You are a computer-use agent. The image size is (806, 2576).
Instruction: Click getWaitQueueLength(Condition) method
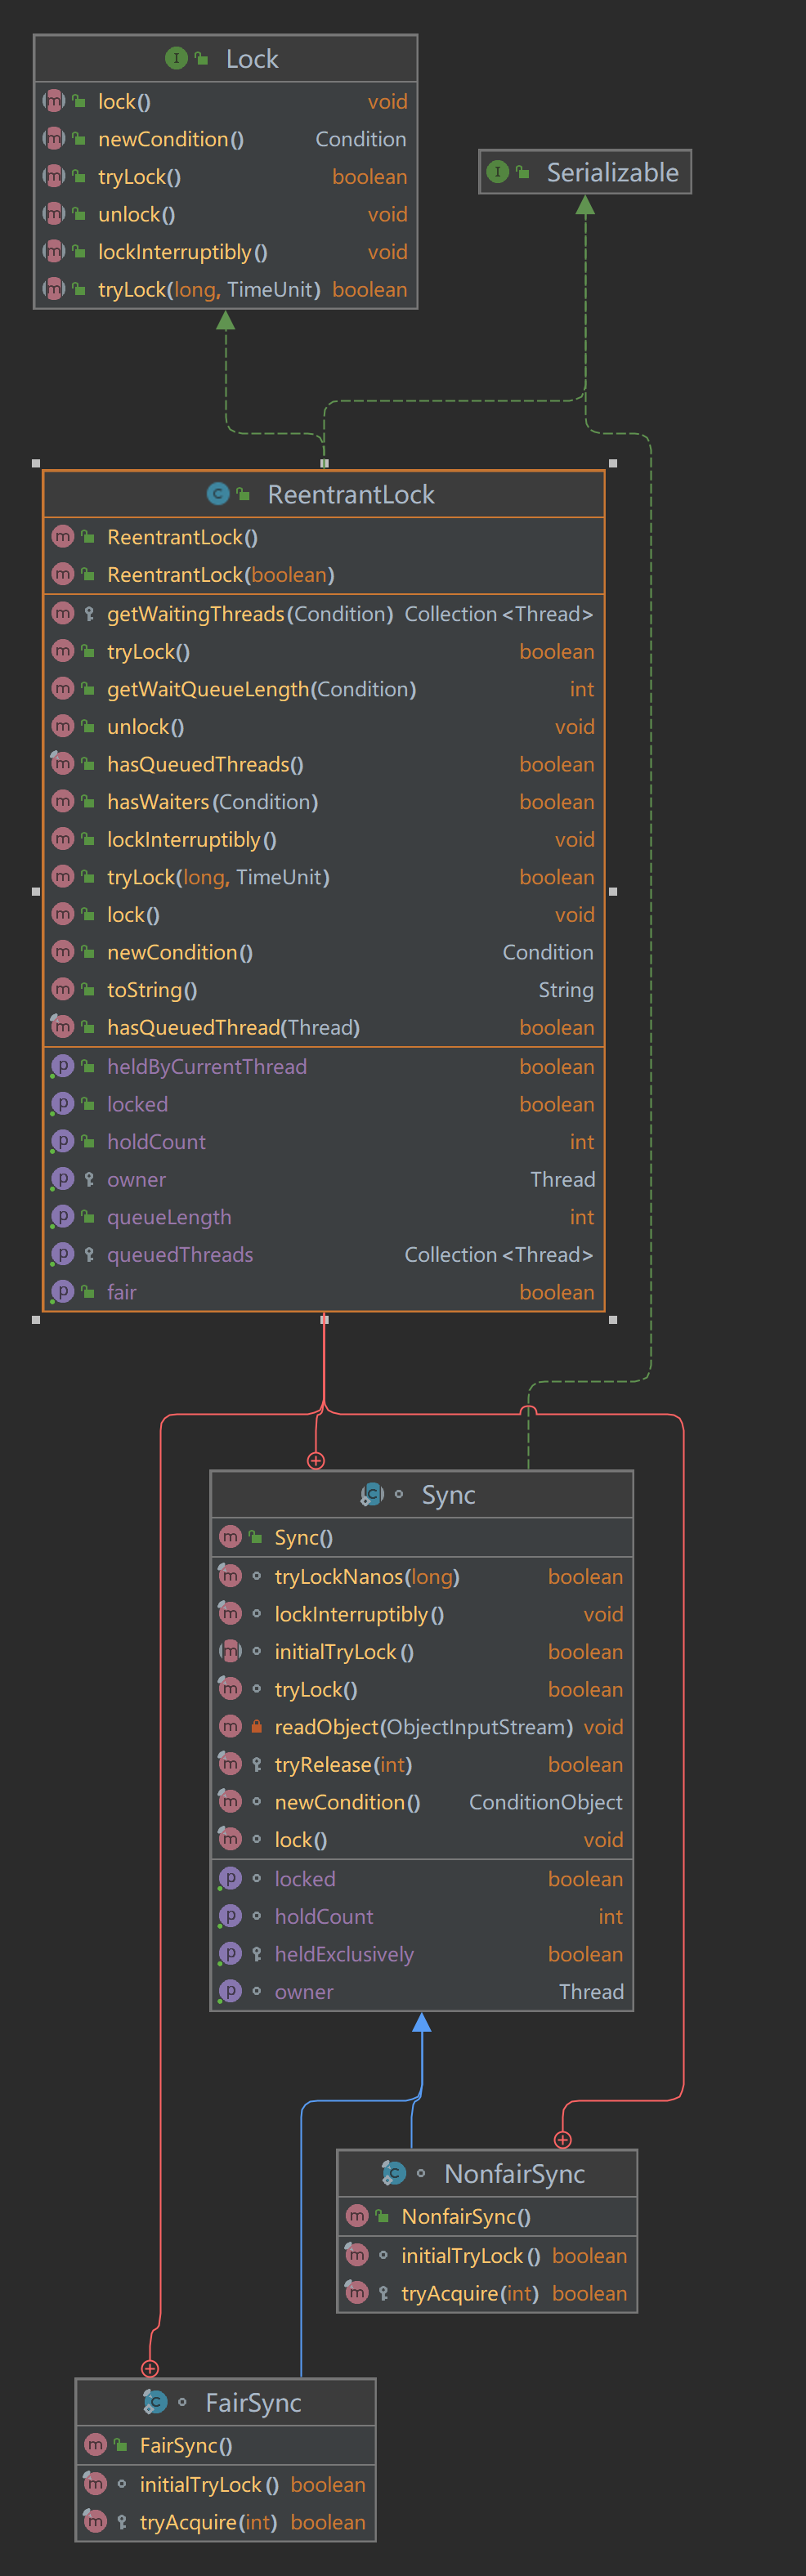tap(261, 690)
